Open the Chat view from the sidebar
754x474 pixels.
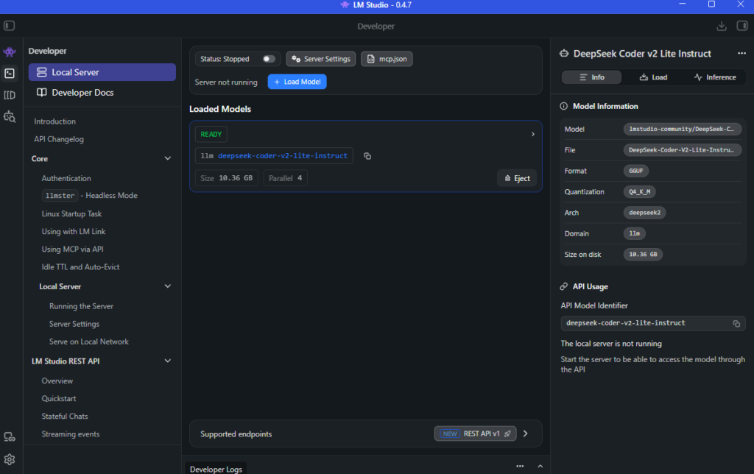point(10,52)
